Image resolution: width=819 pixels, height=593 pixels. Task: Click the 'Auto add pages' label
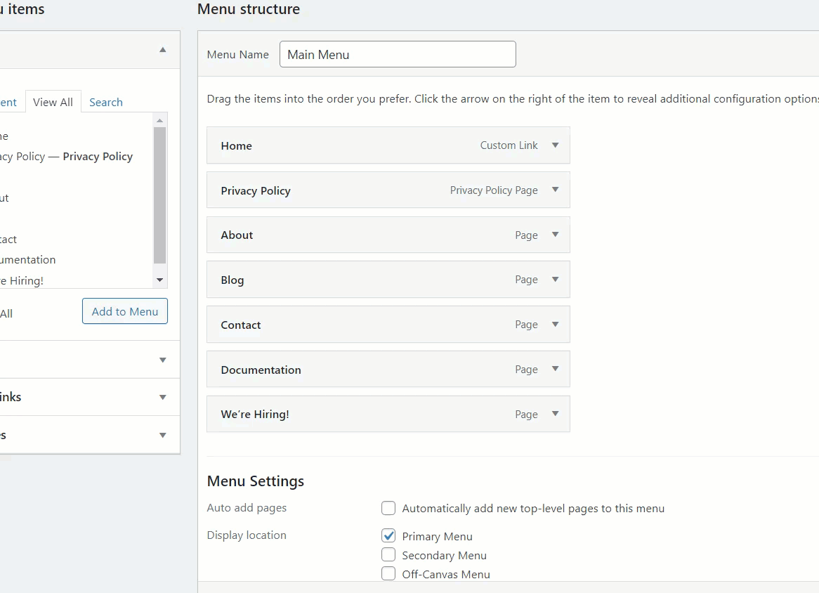(247, 508)
